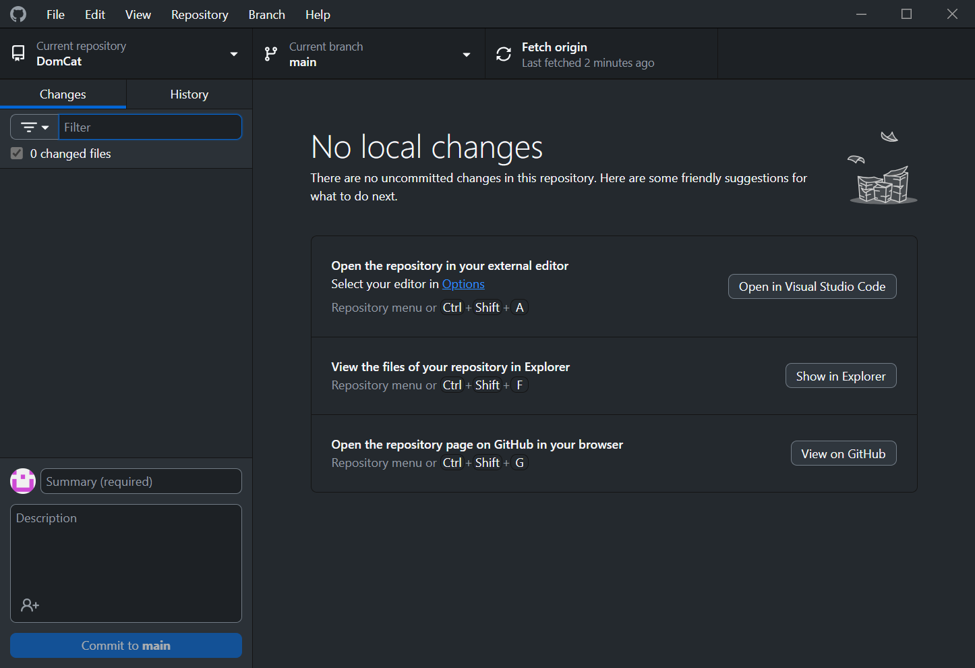Click the GitHub Octocat logo icon
The image size is (975, 668).
point(18,14)
